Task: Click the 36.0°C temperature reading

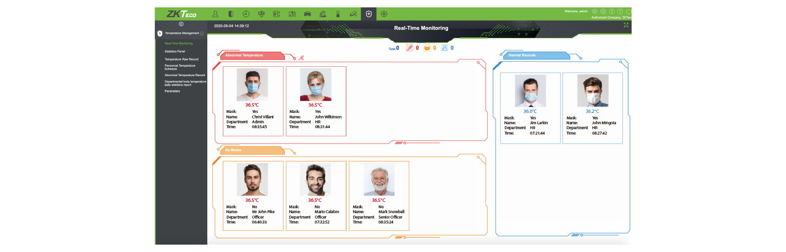Action: click(530, 112)
